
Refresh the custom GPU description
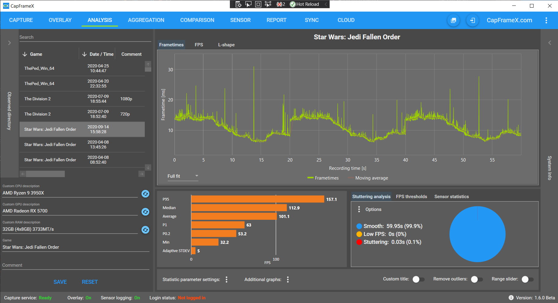pos(145,212)
